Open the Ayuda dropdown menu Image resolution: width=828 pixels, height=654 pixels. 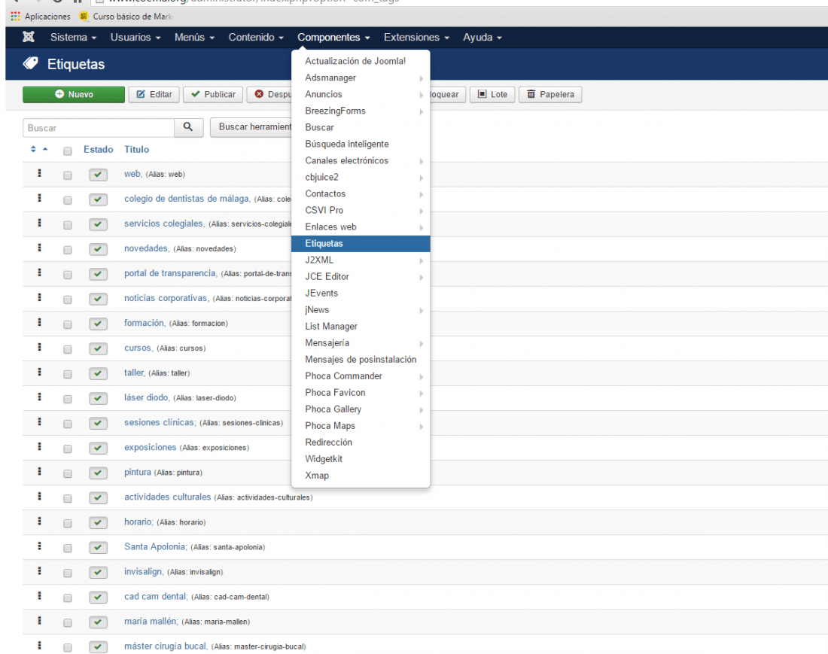(482, 37)
